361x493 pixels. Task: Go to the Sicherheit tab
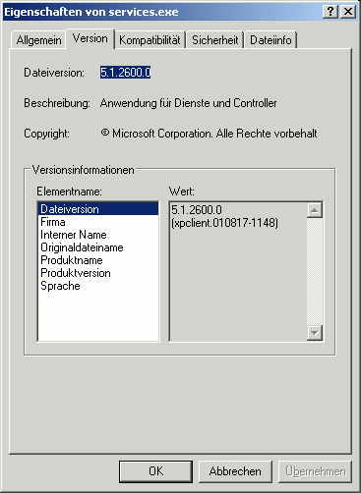[214, 40]
